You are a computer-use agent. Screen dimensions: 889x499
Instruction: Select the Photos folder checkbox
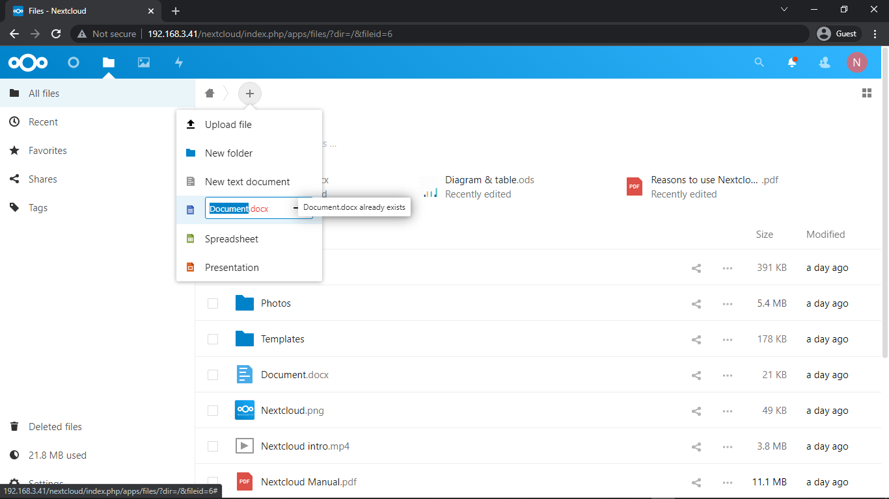pos(213,303)
